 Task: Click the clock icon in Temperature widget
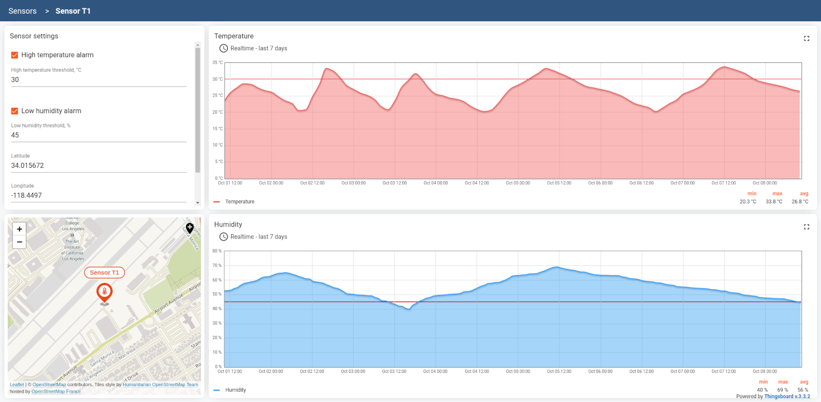223,48
